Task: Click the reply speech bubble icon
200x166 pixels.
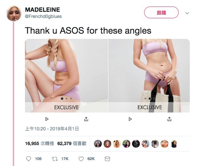Action: pos(29,159)
